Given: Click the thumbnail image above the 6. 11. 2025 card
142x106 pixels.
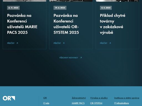Looking at the screenshot, I should coord(24,1).
